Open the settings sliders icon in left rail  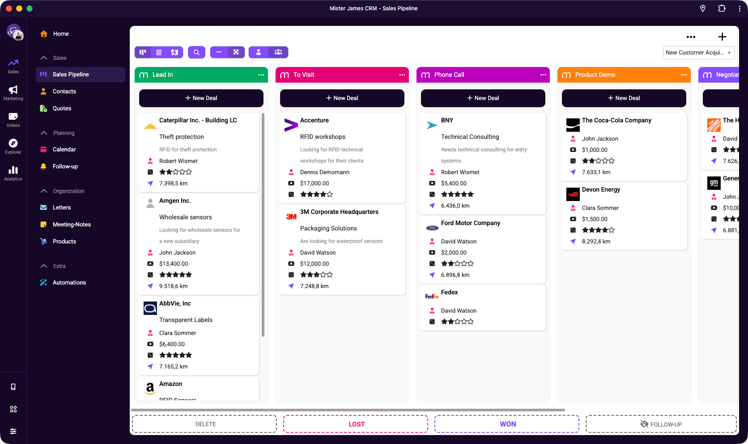[x=13, y=431]
